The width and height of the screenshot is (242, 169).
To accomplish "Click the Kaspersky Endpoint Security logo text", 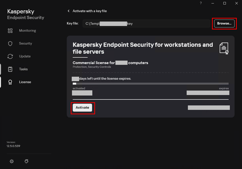I will click(26, 14).
